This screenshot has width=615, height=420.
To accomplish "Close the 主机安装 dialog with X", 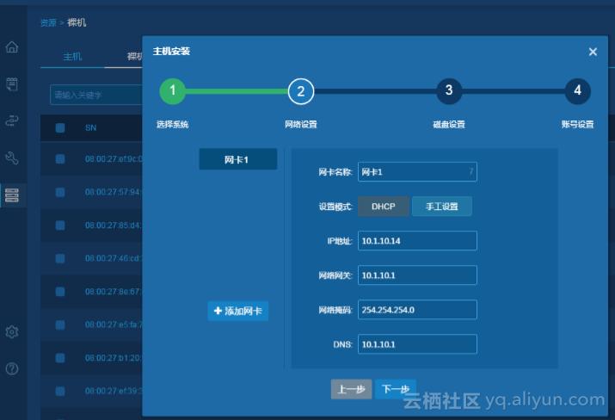I will (593, 52).
